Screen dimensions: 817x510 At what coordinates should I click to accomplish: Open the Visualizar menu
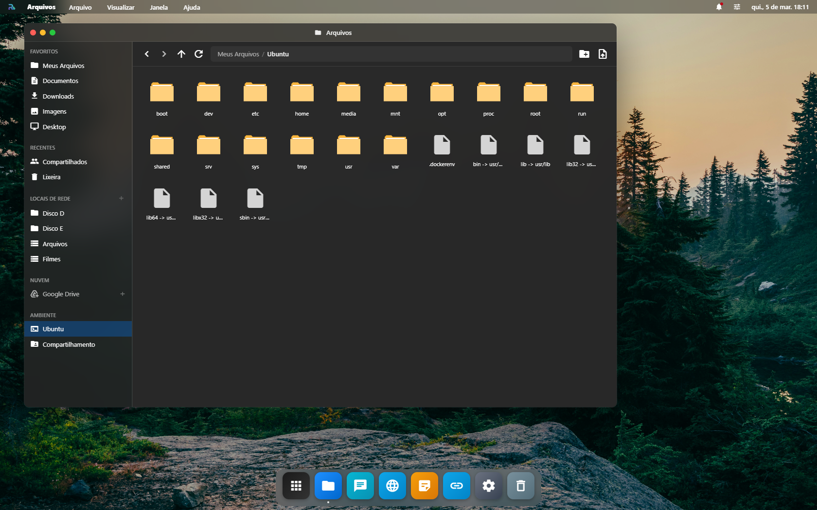click(121, 7)
